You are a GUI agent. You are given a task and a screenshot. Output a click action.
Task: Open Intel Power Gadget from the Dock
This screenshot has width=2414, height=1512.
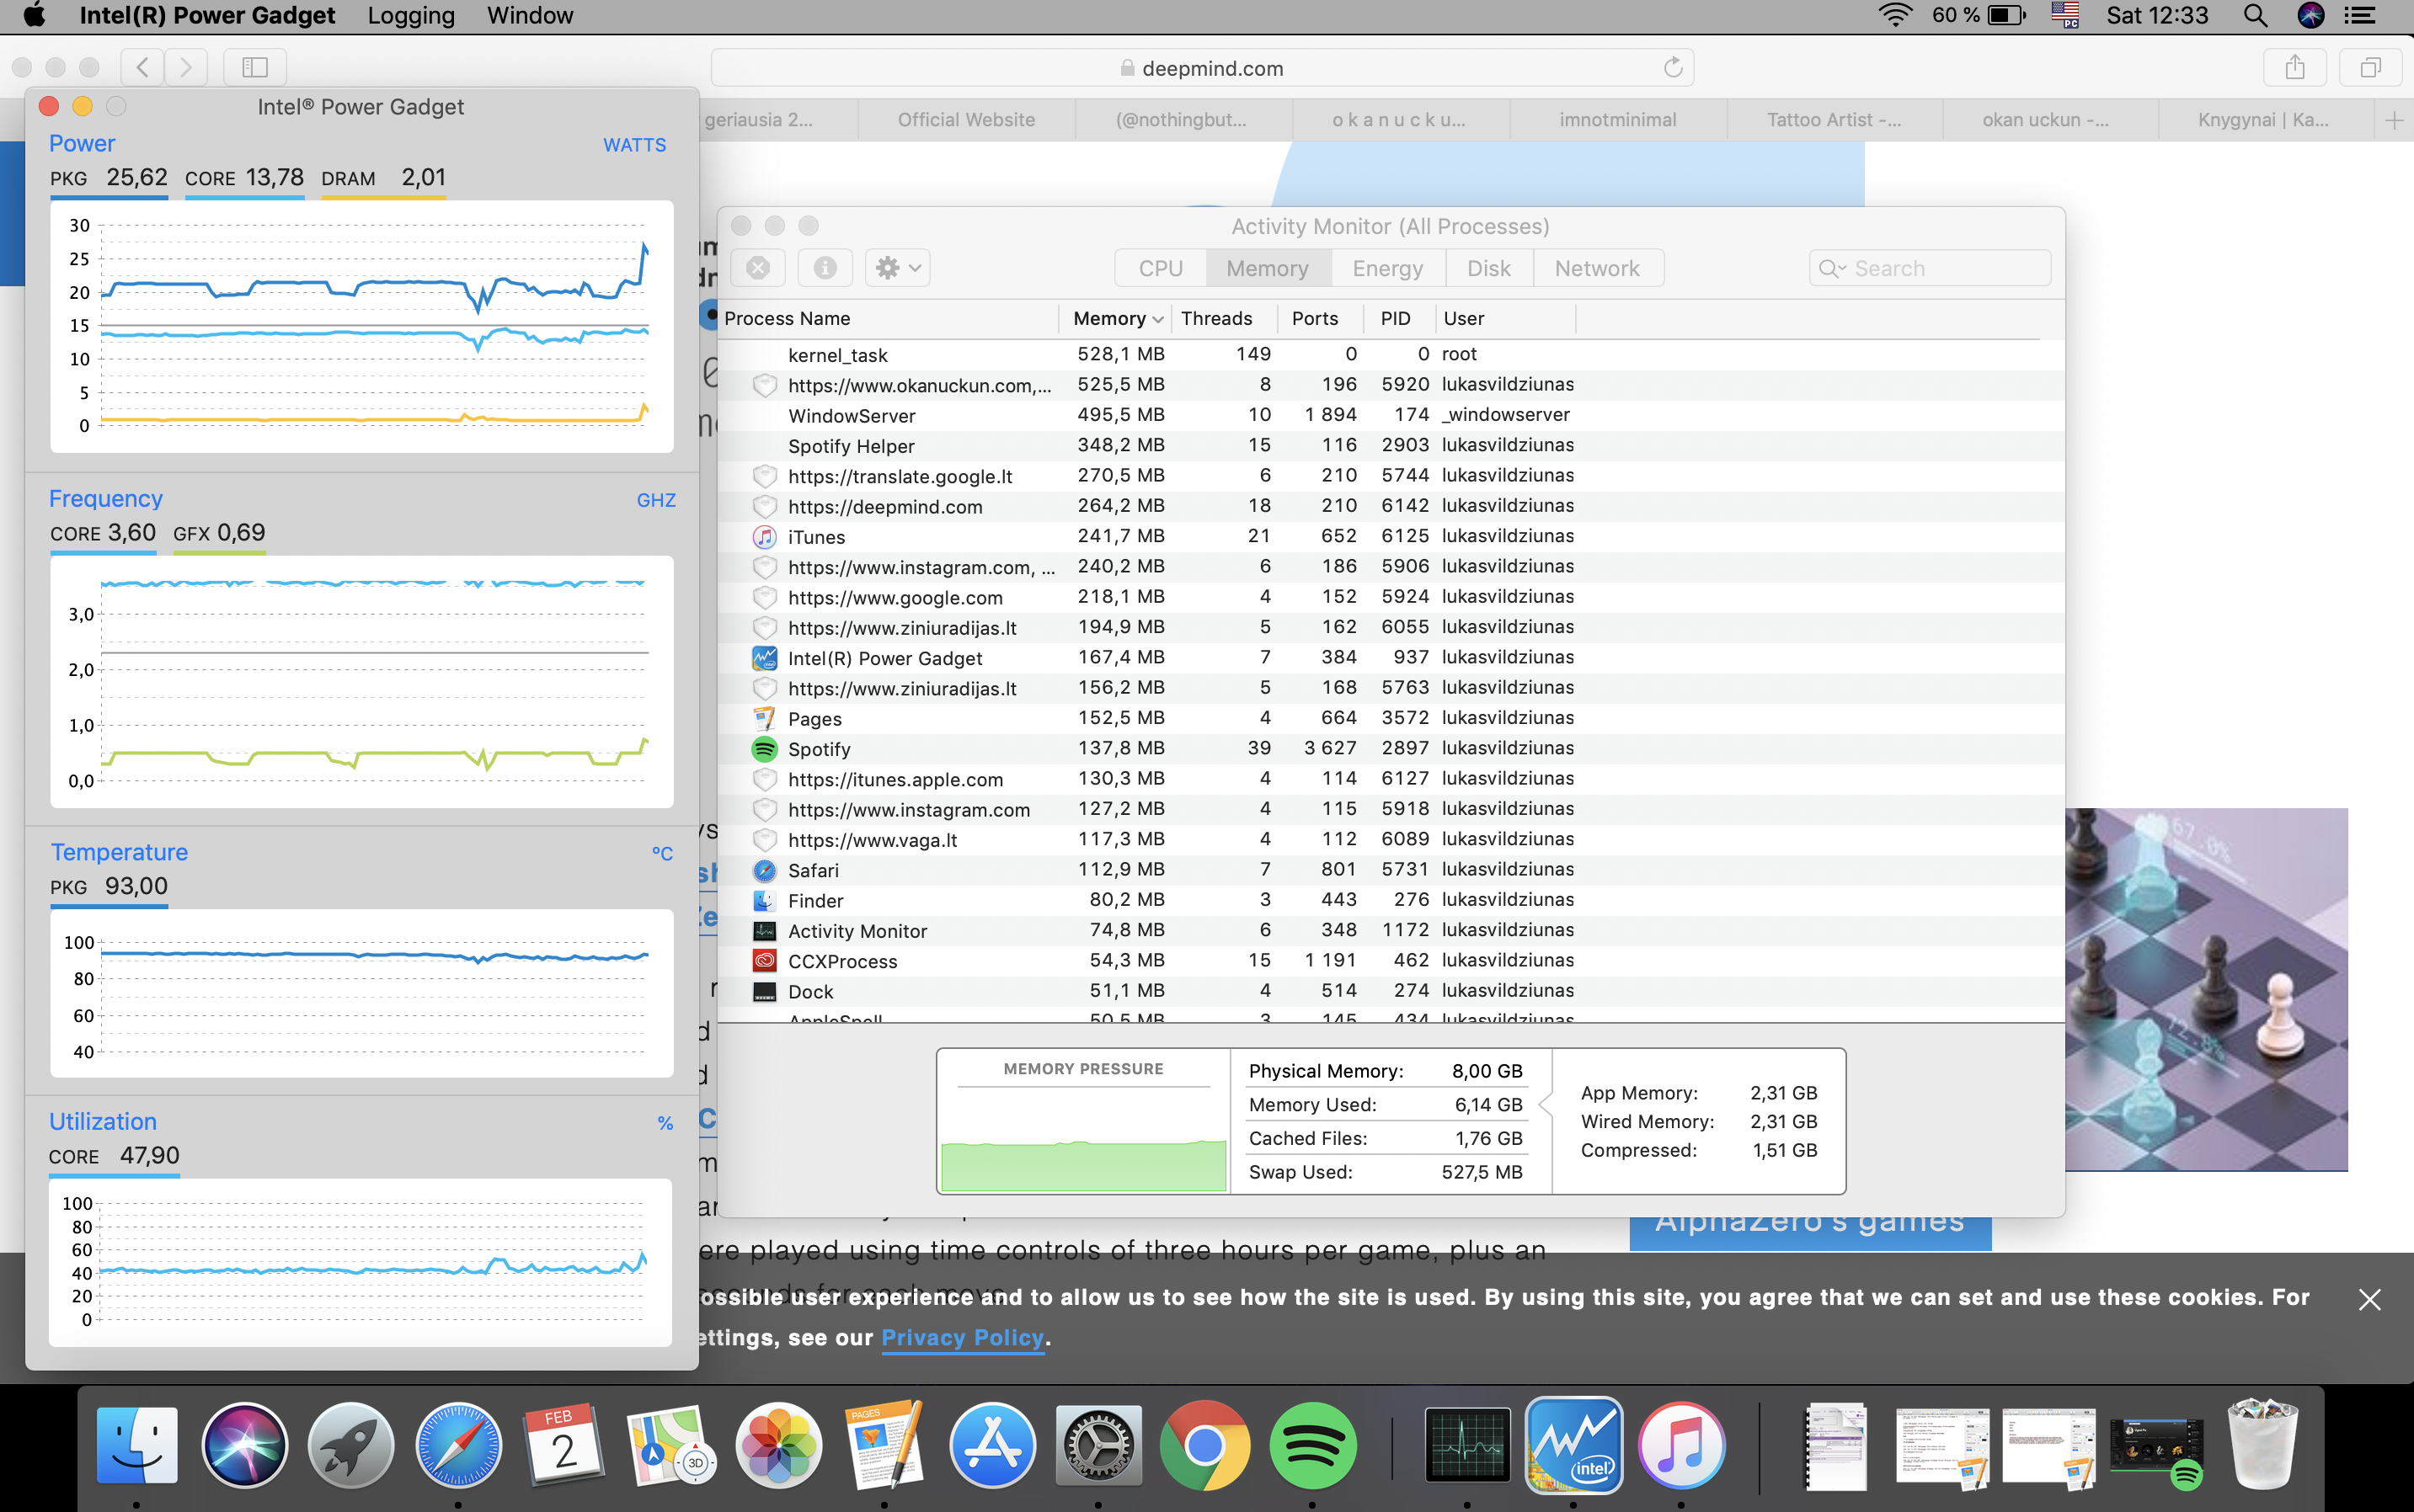pyautogui.click(x=1573, y=1446)
